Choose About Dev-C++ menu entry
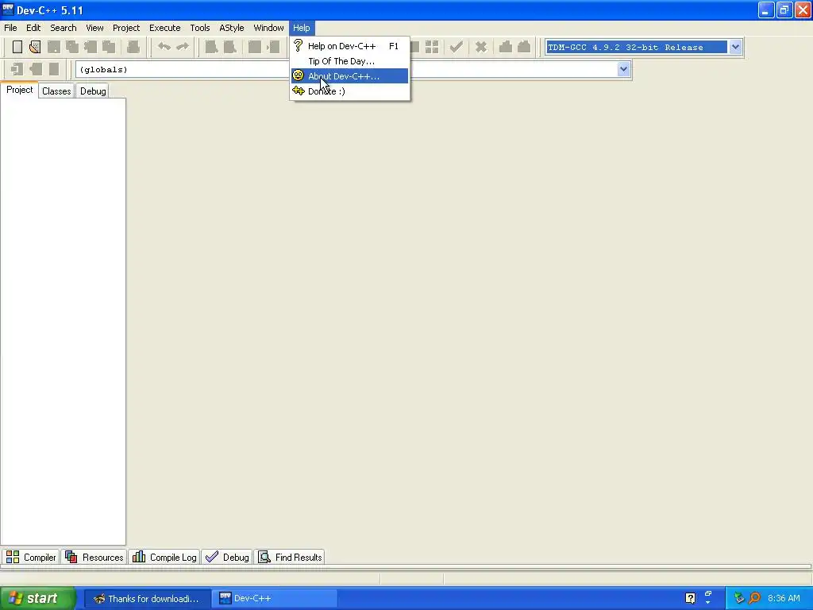Screen dimensions: 813x610 (349, 76)
